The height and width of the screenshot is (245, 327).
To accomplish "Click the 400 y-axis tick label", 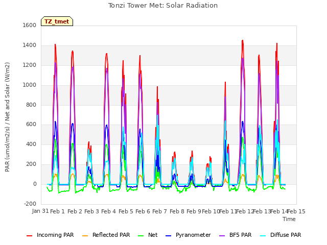I will (x=31, y=144).
